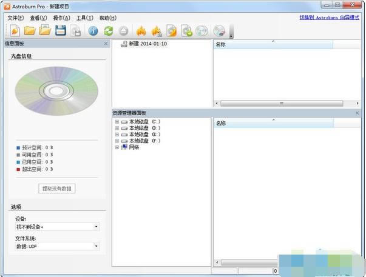366x277 pixels.
Task: Open the 帮助(H) menu
Action: pos(108,18)
